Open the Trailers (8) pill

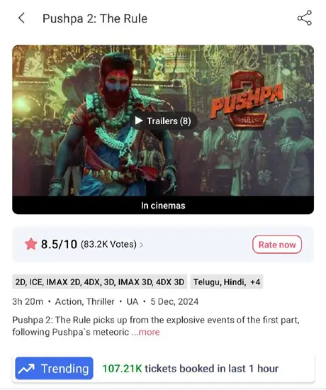tap(163, 121)
